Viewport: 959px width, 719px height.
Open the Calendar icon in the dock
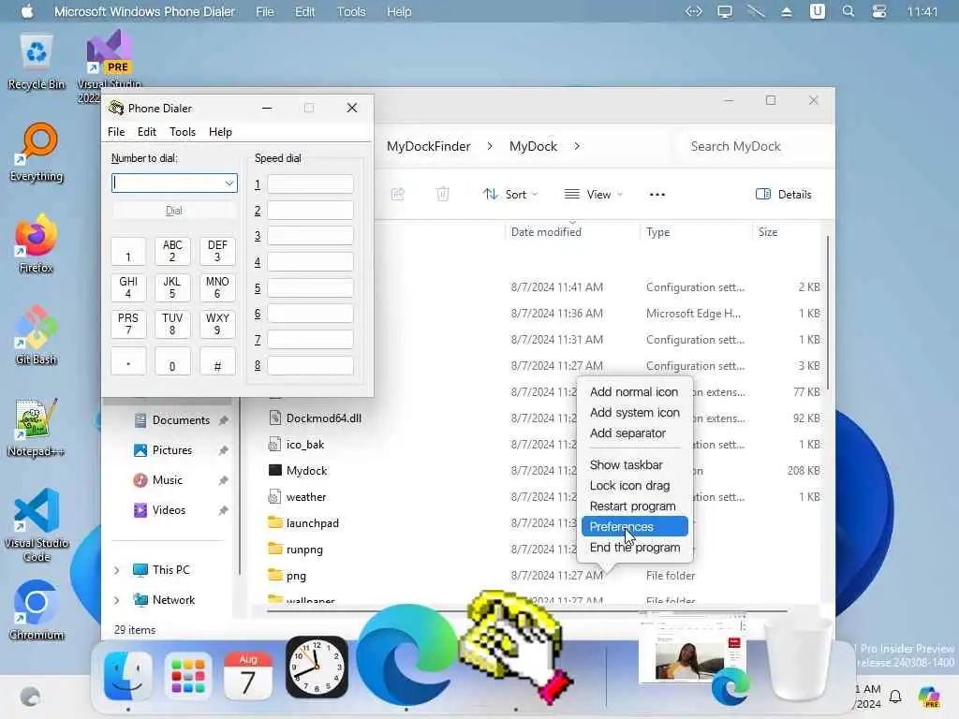(247, 676)
